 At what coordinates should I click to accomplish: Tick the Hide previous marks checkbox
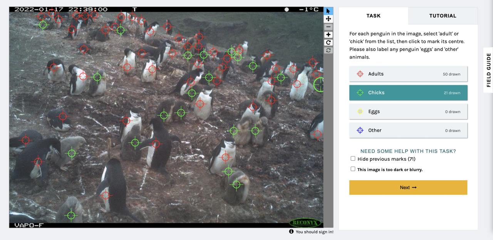(353, 159)
